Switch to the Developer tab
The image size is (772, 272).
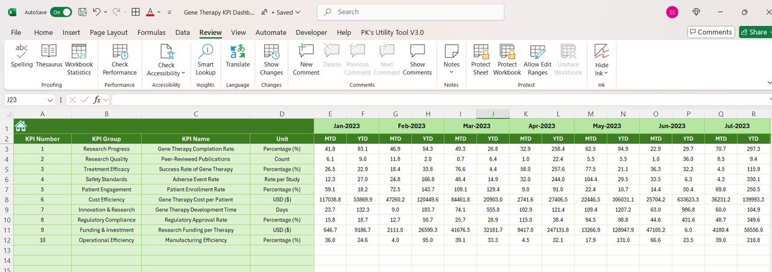pyautogui.click(x=311, y=32)
